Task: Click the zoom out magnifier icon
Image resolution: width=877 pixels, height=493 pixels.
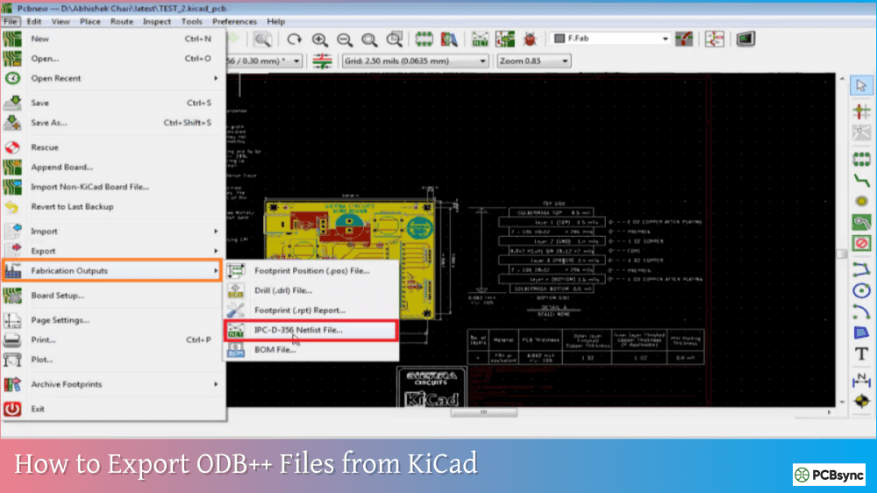Action: point(345,39)
